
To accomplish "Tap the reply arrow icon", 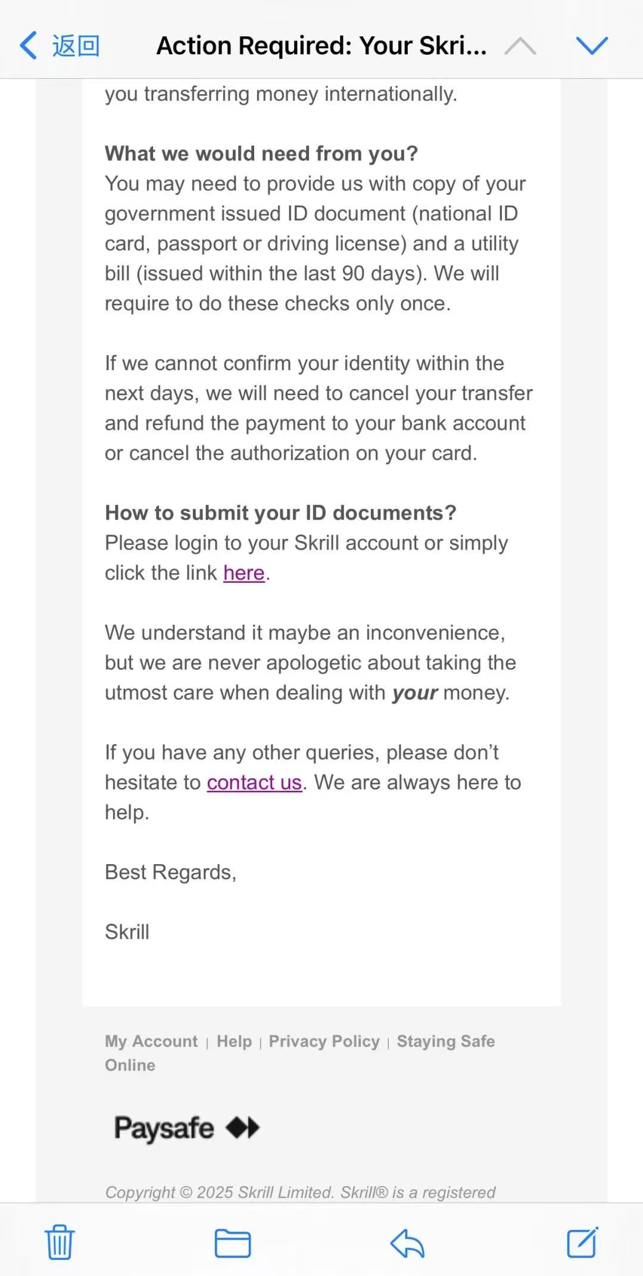I will click(407, 1243).
